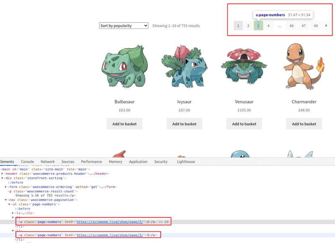Open the Sources DevTools tab
The height and width of the screenshot is (243, 335).
[68, 162]
